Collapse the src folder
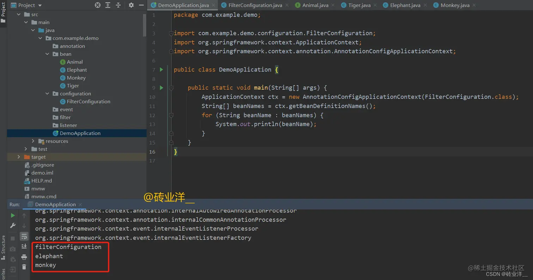The height and width of the screenshot is (280, 533). coord(19,14)
